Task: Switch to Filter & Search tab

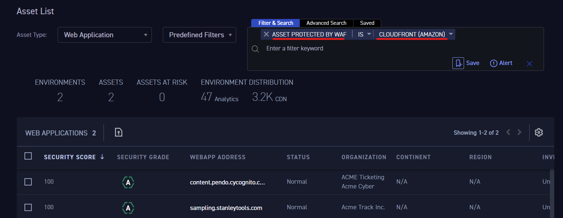Action: click(x=276, y=23)
